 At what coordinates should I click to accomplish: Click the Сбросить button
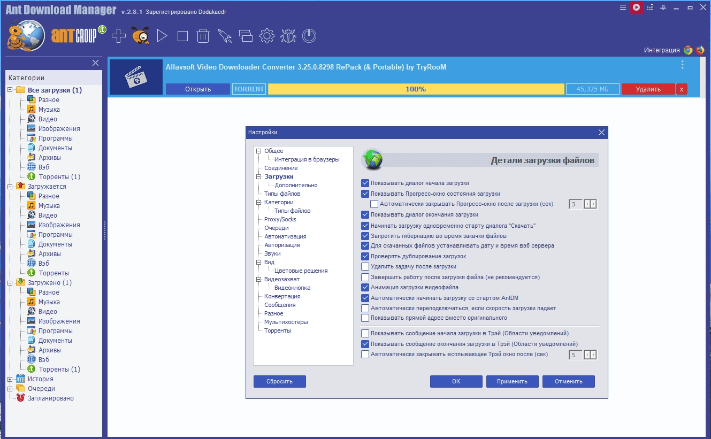(x=280, y=381)
